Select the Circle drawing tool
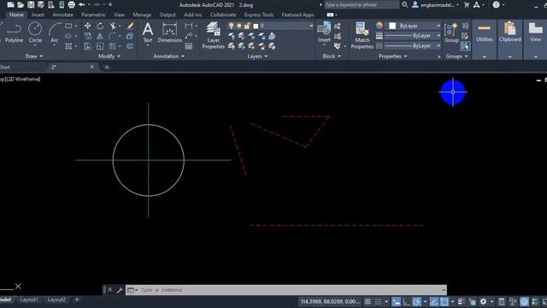This screenshot has height=308, width=547. [x=35, y=33]
